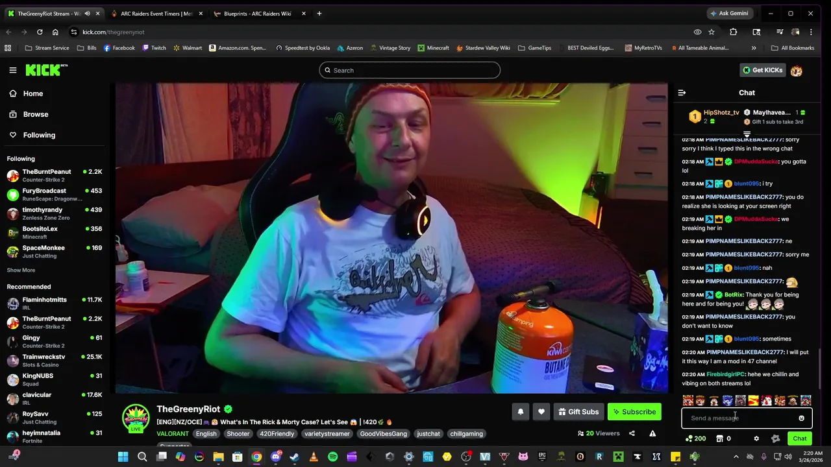Click the Get KICKs button
The height and width of the screenshot is (467, 831).
(763, 70)
